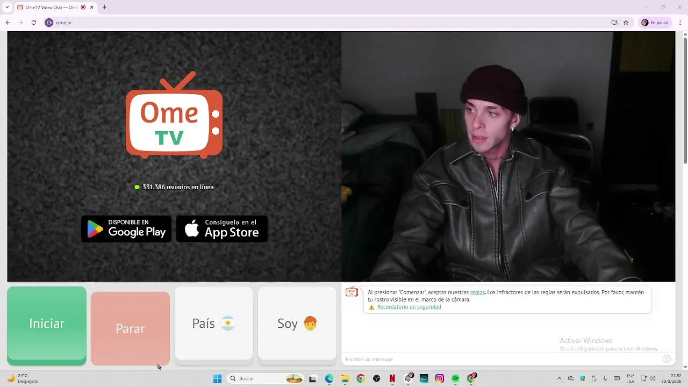Show hidden system tray icons

coord(559,378)
